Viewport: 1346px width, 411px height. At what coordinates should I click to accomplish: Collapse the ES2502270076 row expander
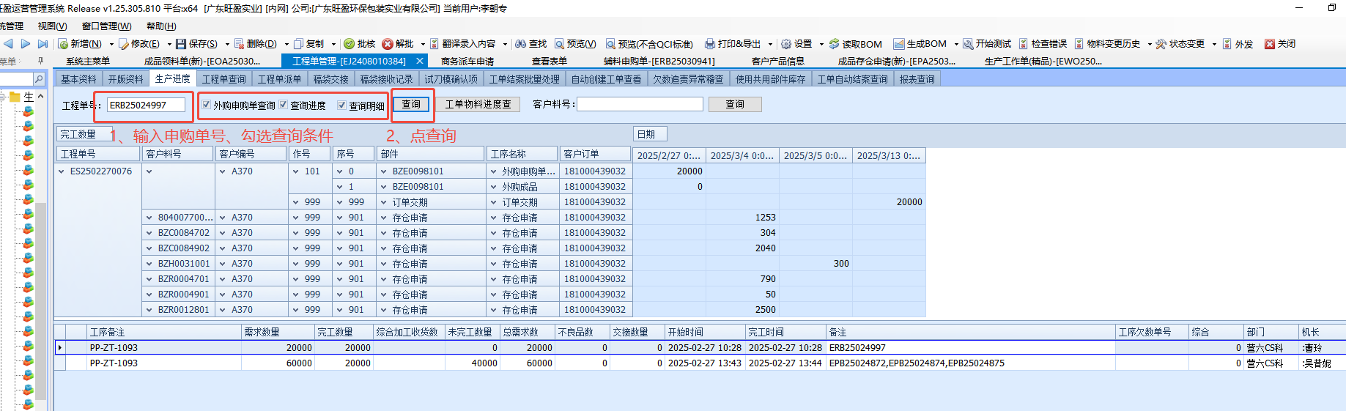[x=62, y=171]
